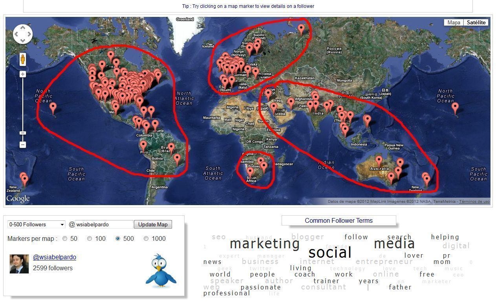Click the Google logo on the map
The width and height of the screenshot is (496, 302).
pyautogui.click(x=18, y=199)
